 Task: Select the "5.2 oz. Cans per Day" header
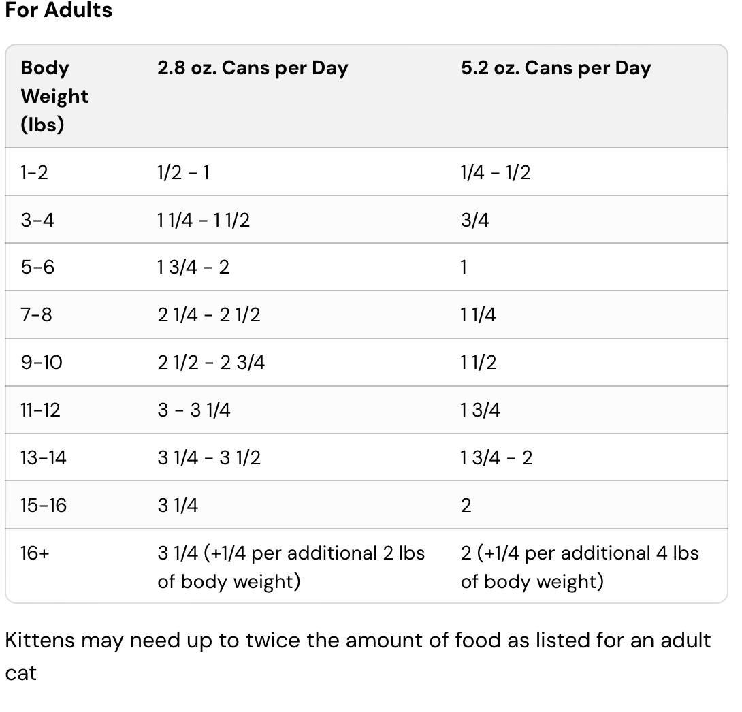click(555, 68)
